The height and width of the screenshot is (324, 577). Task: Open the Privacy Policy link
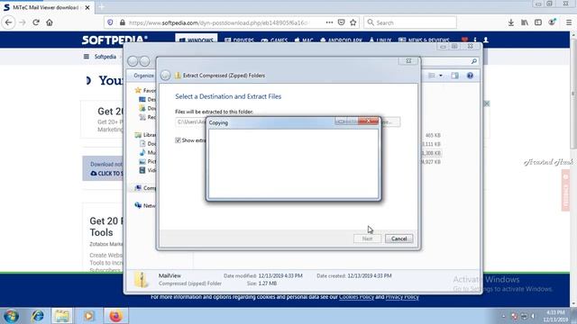(402, 297)
